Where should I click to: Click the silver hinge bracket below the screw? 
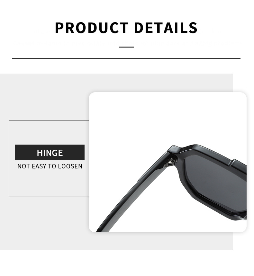click(168, 165)
